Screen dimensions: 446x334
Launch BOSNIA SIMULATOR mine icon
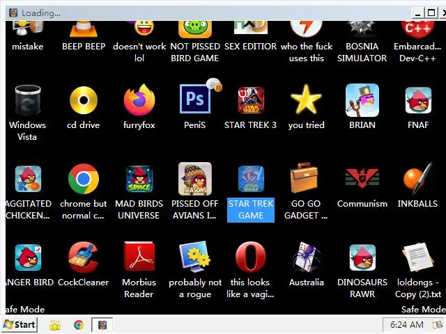click(362, 29)
